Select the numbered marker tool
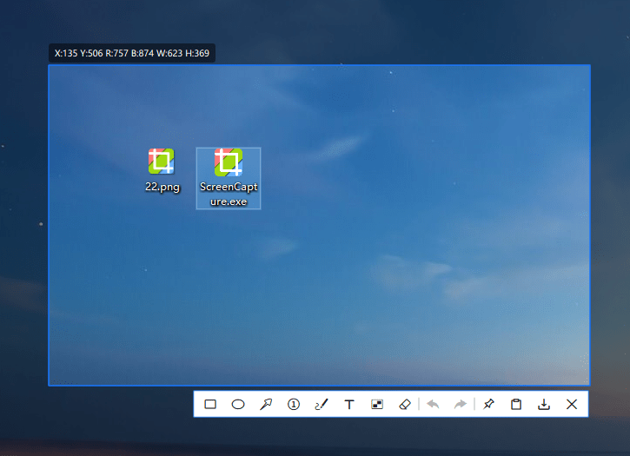 point(294,404)
